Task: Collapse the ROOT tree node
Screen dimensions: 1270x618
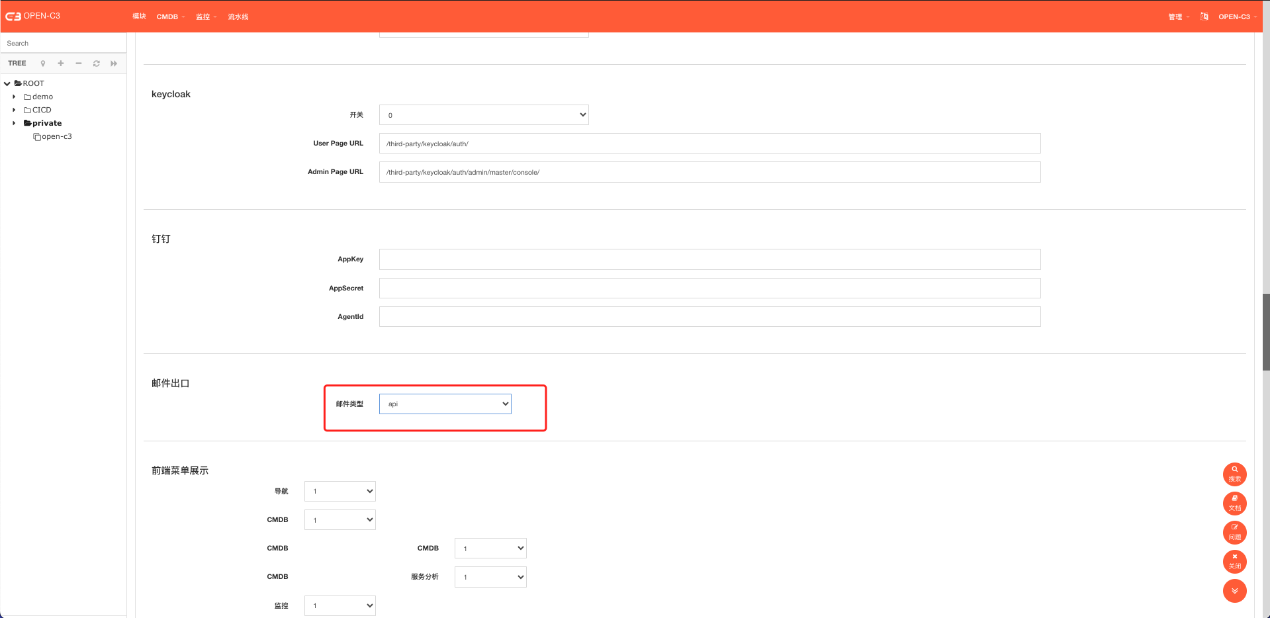Action: click(x=7, y=84)
